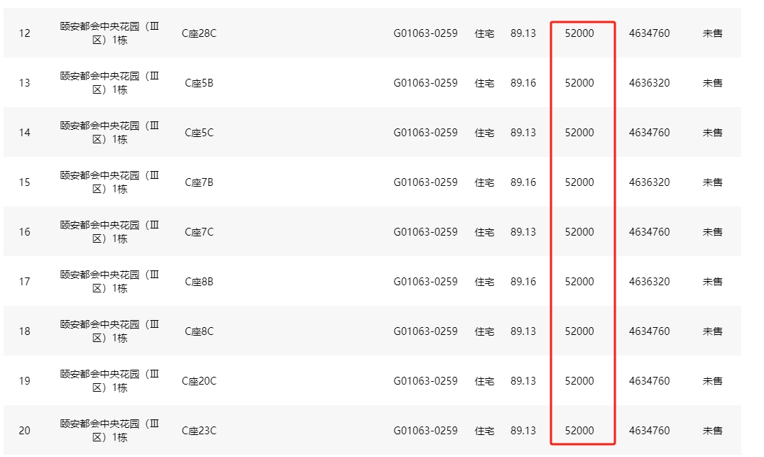Click the C座5B unit cell

pyautogui.click(x=199, y=83)
